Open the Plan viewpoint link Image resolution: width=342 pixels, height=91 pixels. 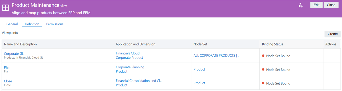pyautogui.click(x=7, y=67)
